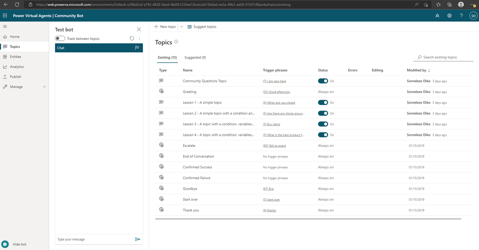479x250 pixels.
Task: Toggle Lesson 2 status switch
Action: click(x=323, y=113)
